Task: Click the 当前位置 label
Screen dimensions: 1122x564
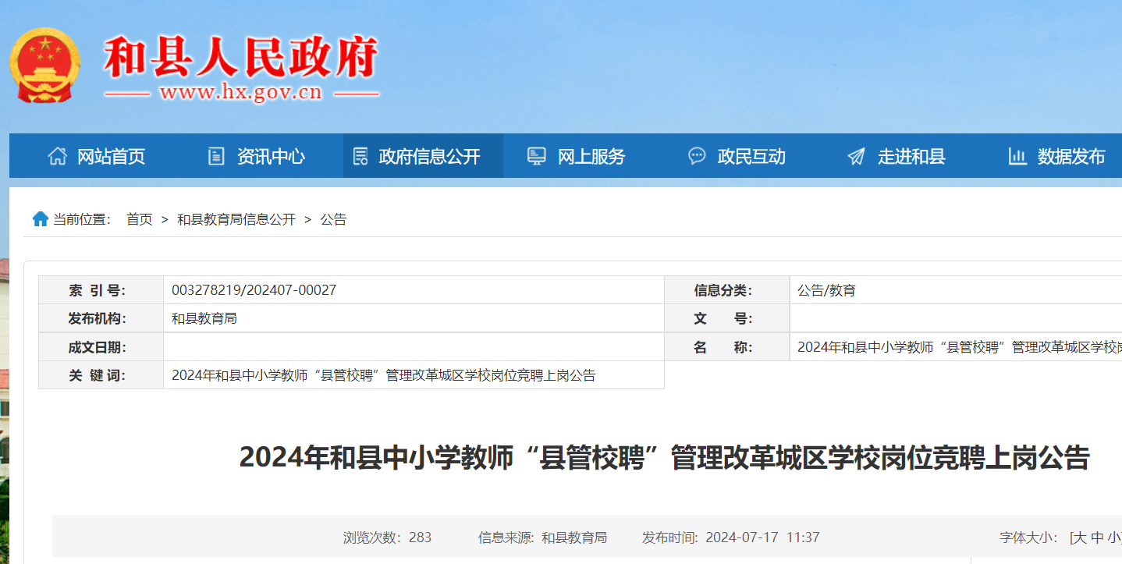Action: click(82, 220)
